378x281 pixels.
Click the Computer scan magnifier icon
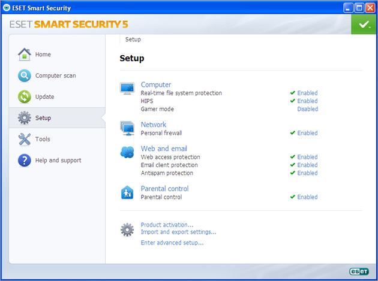[25, 76]
